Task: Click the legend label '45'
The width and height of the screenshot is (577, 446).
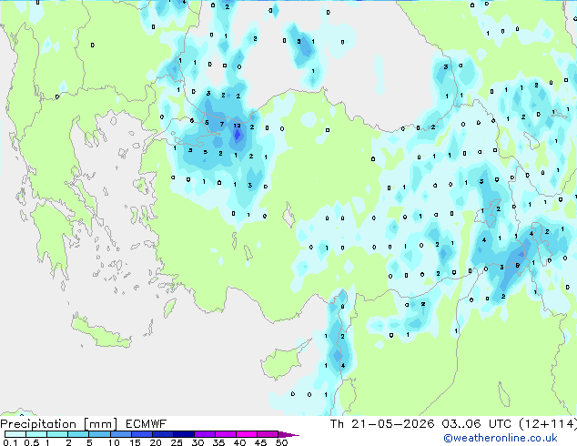Action: click(x=260, y=442)
